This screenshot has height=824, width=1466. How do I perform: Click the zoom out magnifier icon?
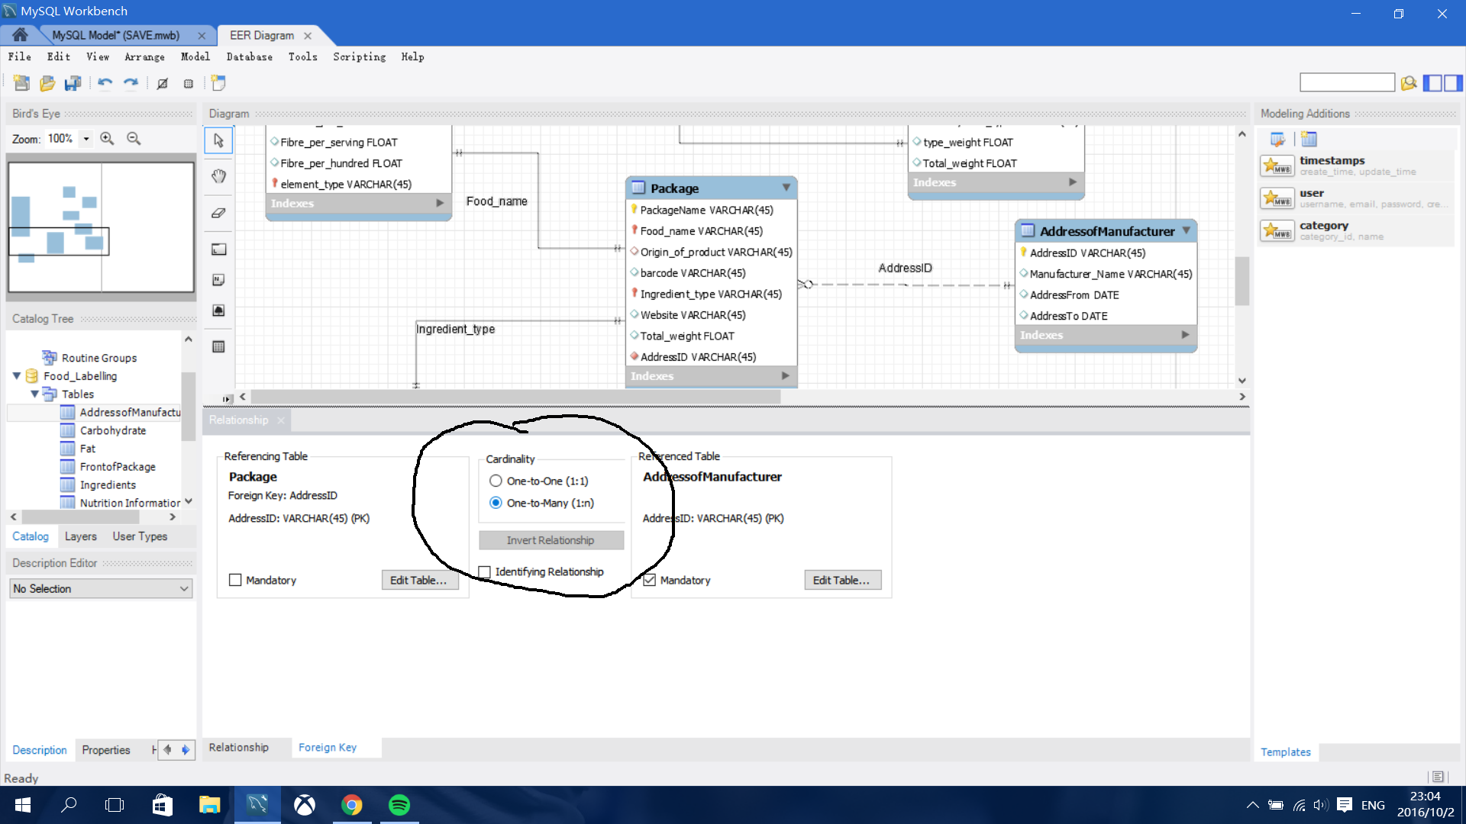point(132,138)
